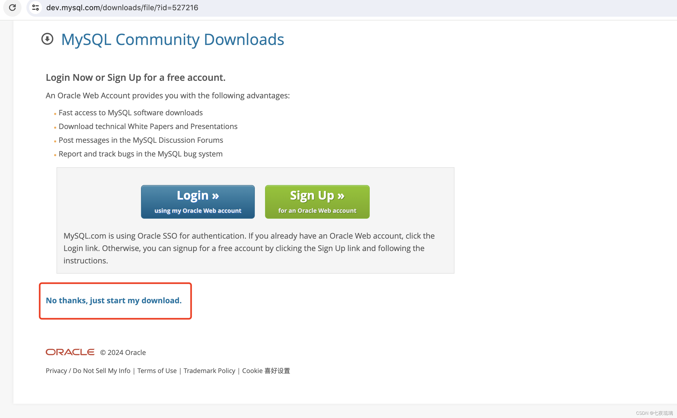677x418 pixels.
Task: Open Cookie 喜好设置 preferences link
Action: 266,370
